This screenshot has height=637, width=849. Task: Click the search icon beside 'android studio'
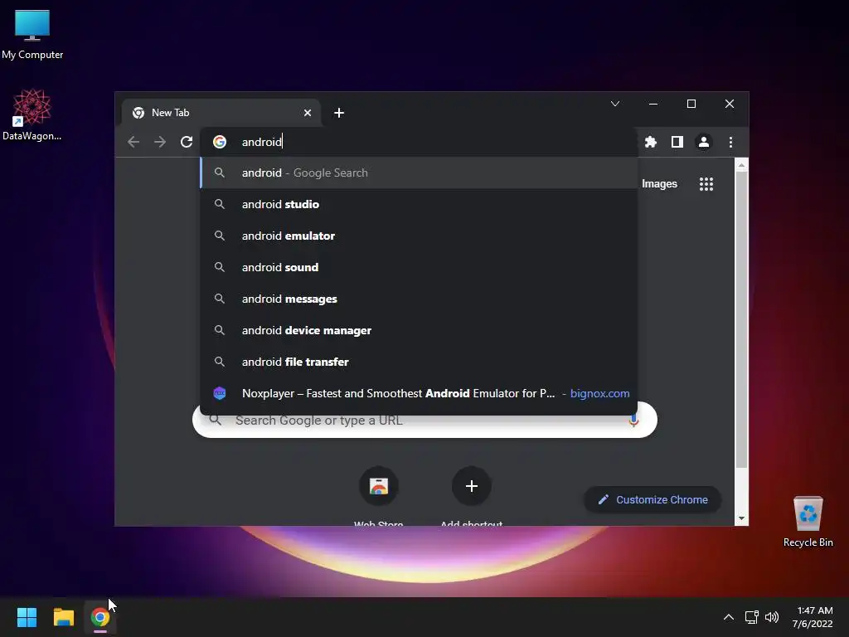point(219,204)
